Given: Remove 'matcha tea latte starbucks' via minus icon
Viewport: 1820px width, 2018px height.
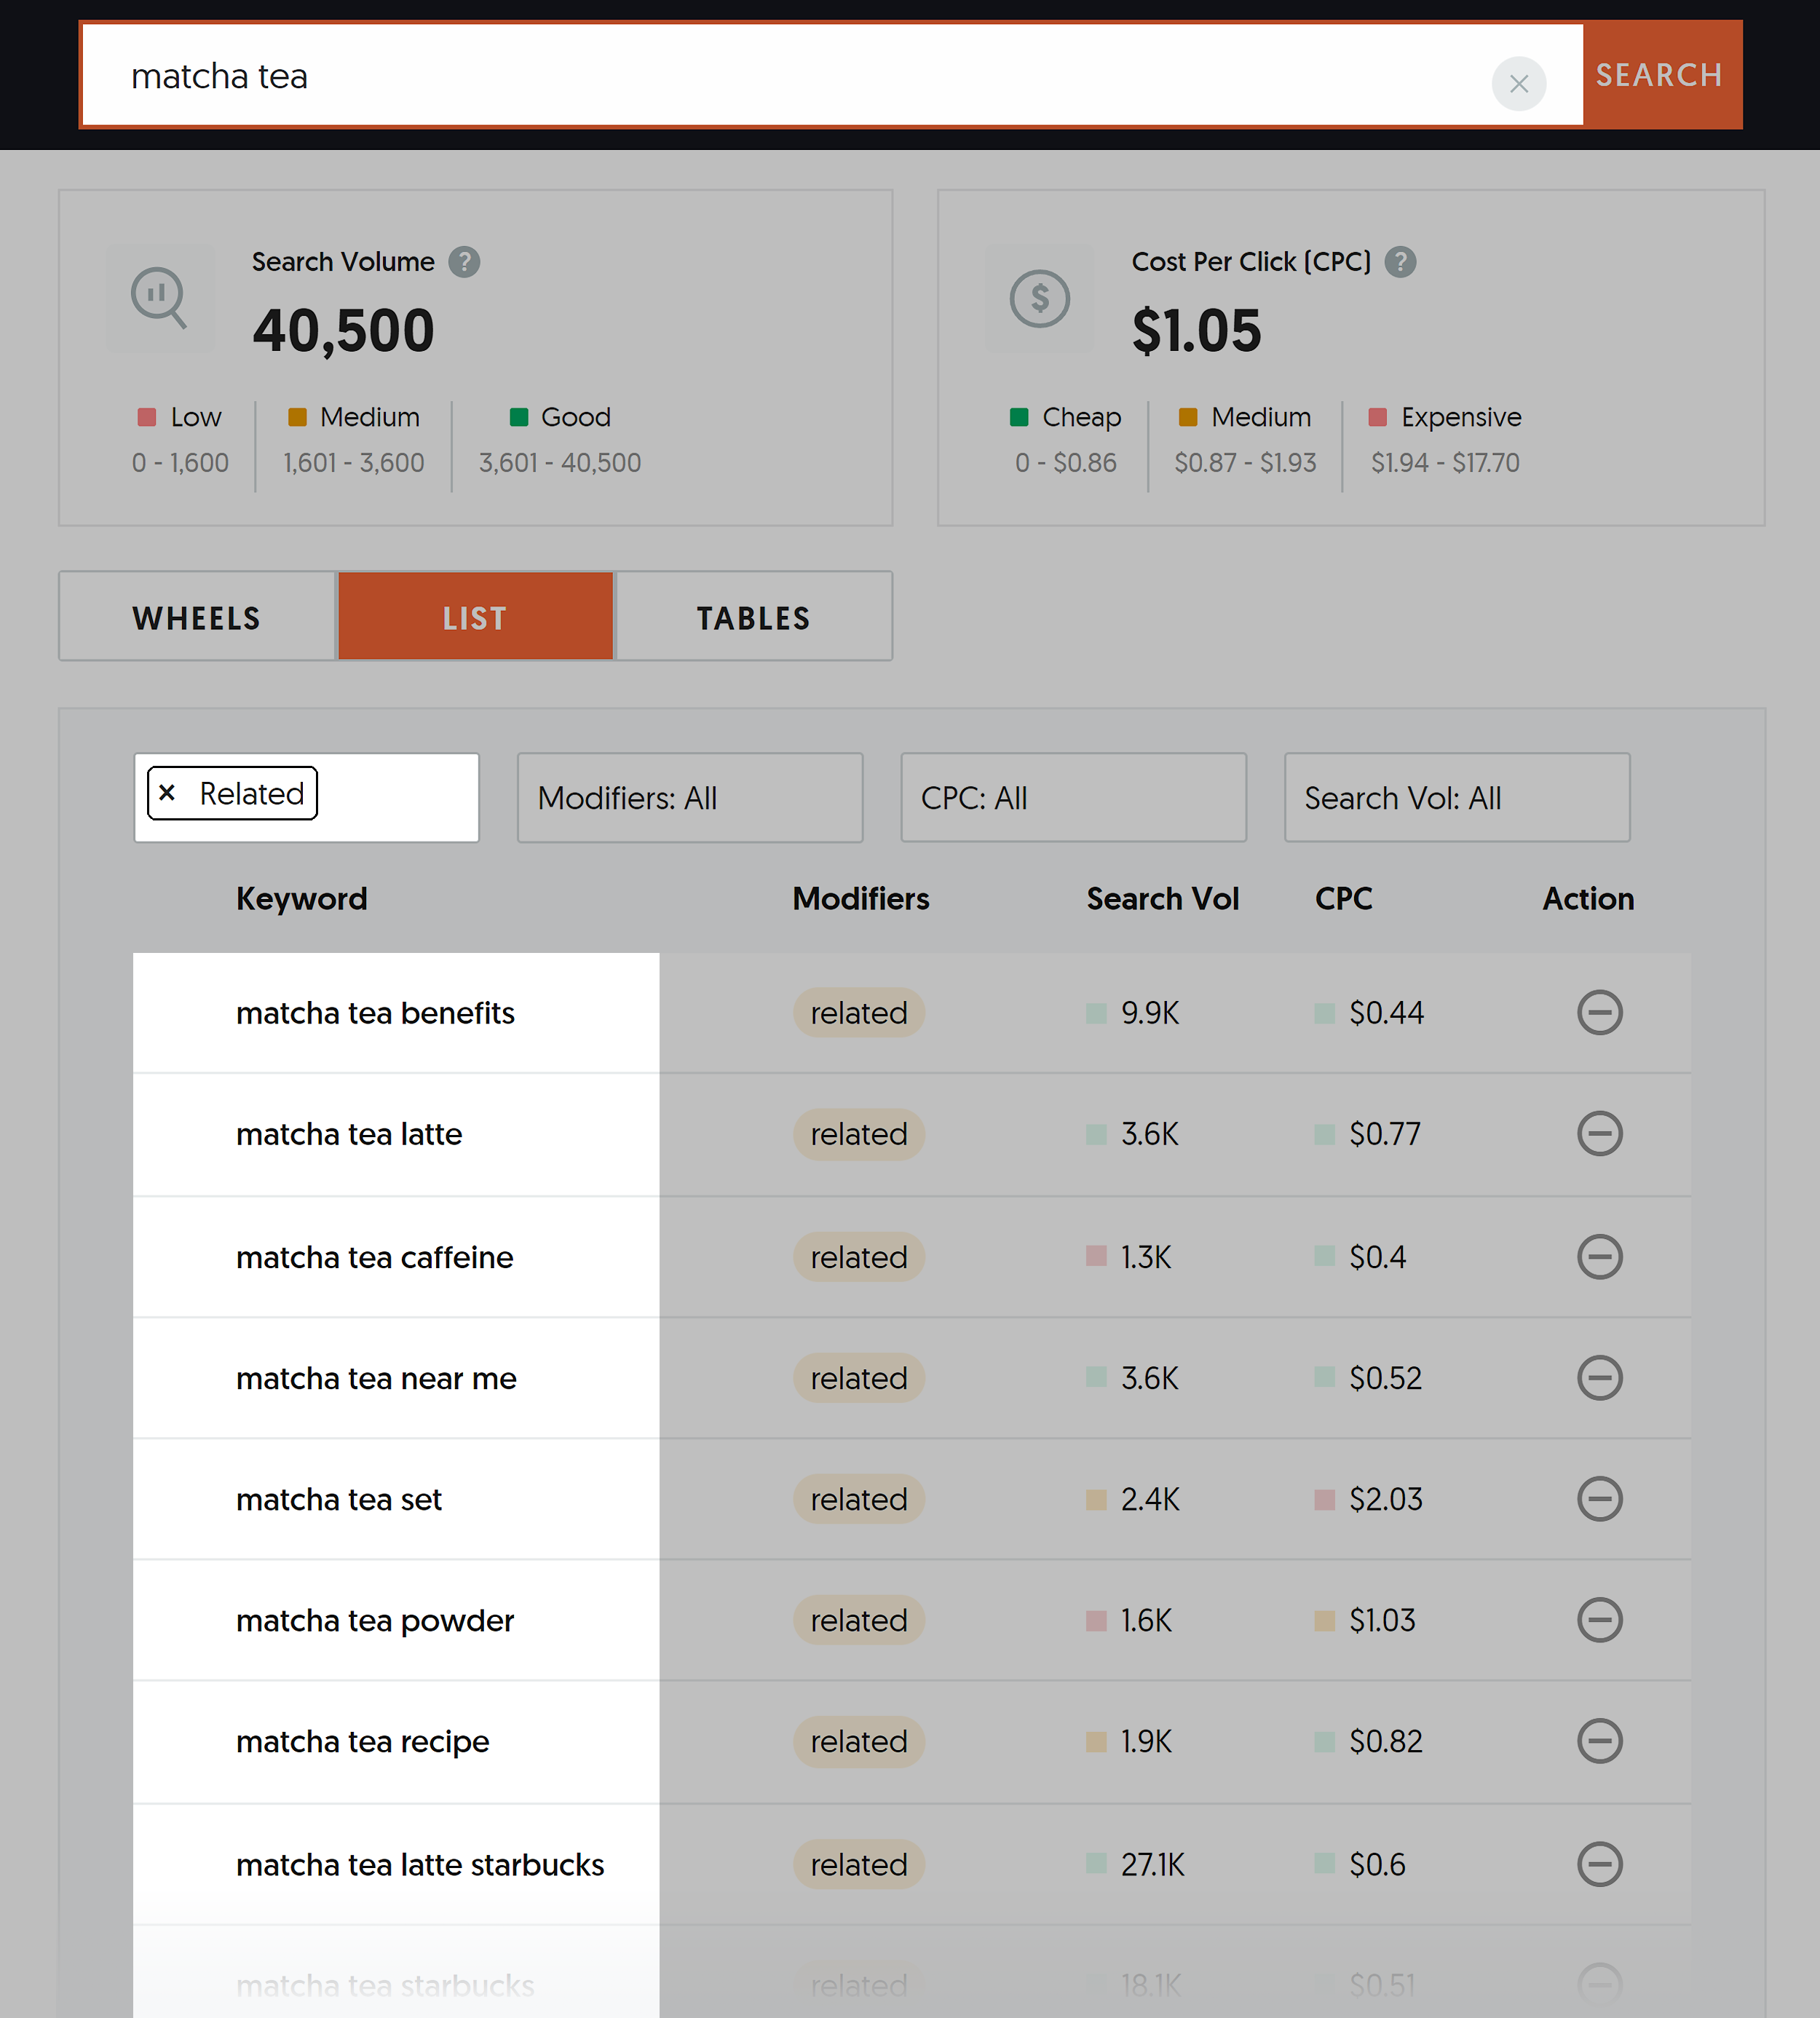Looking at the screenshot, I should (1599, 1864).
